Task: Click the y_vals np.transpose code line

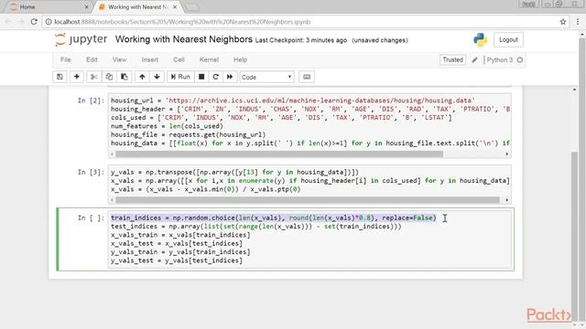Action: click(x=234, y=172)
